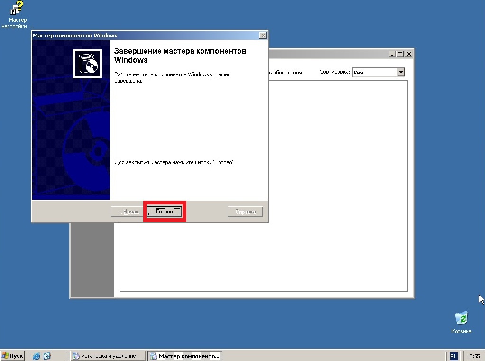Select the Корзина recycle bin icon
The image size is (485, 361).
tap(461, 322)
